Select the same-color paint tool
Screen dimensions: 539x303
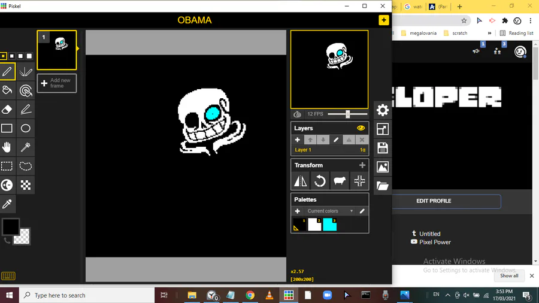[25, 90]
